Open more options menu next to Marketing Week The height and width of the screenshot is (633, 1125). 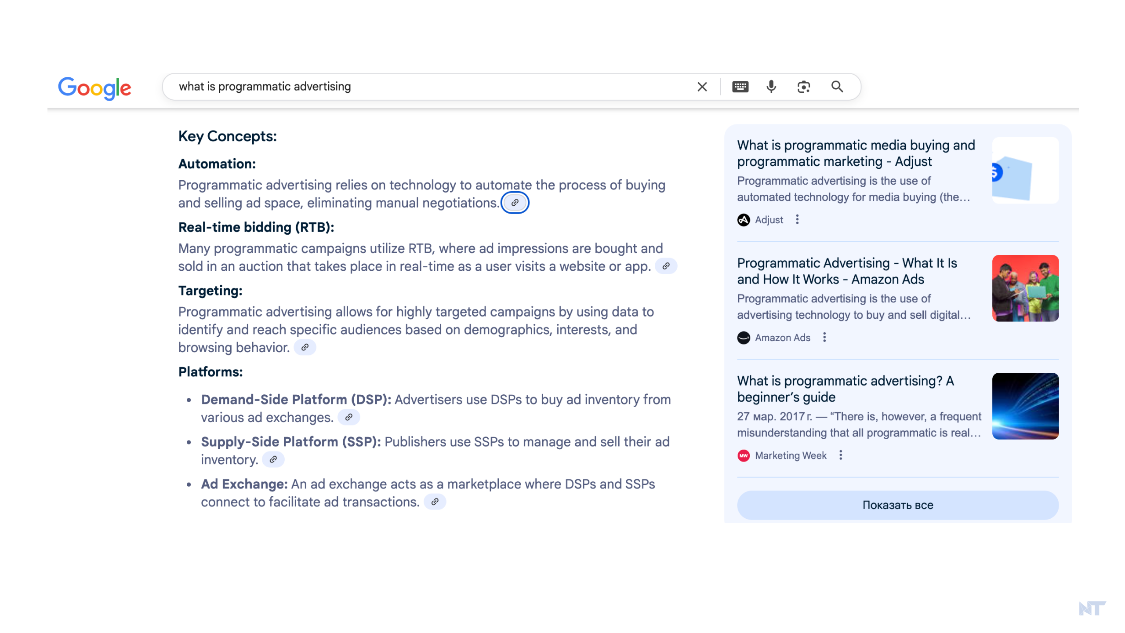click(x=841, y=455)
